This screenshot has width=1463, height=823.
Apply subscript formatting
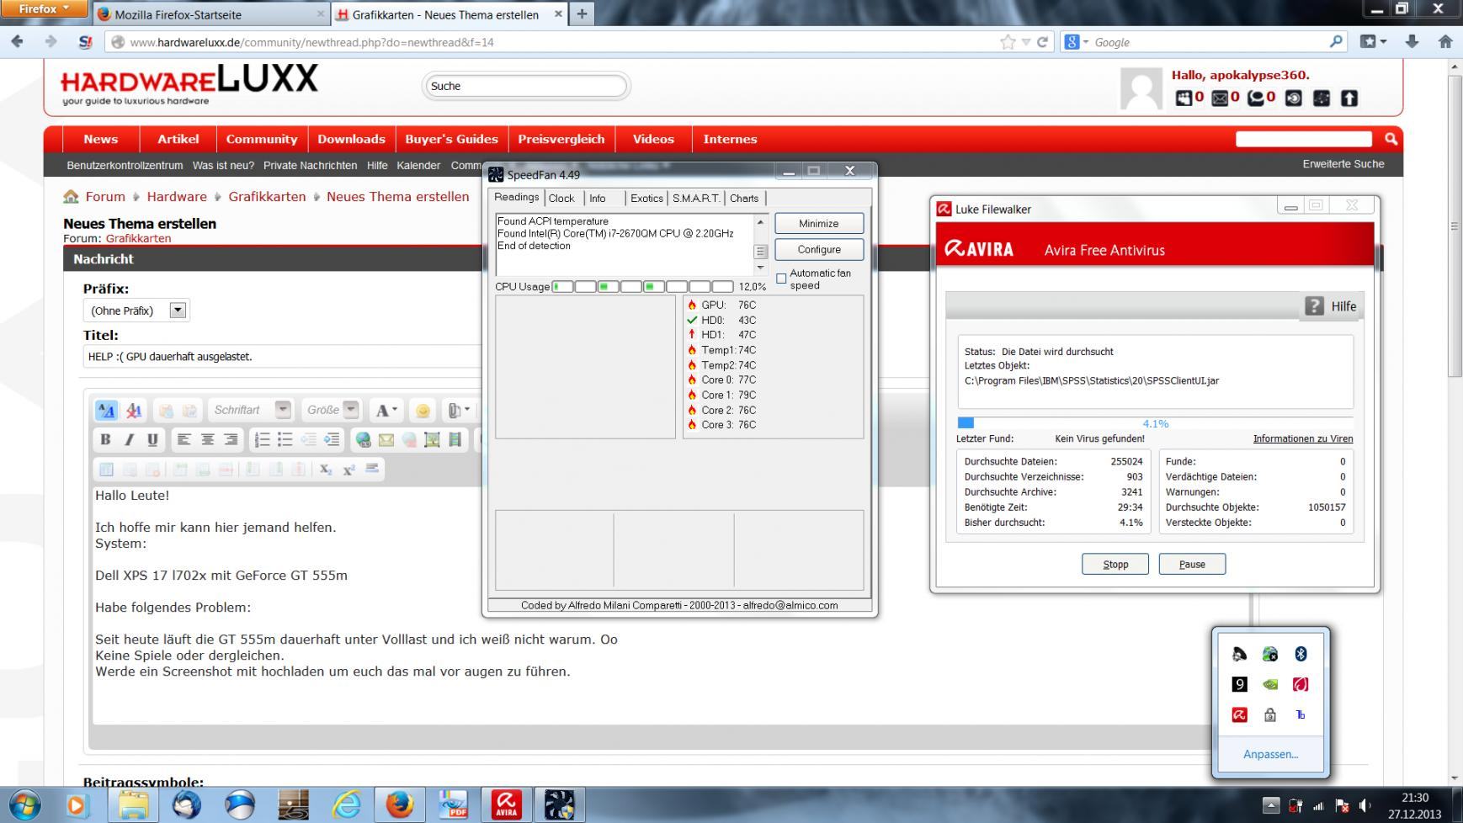click(x=326, y=469)
